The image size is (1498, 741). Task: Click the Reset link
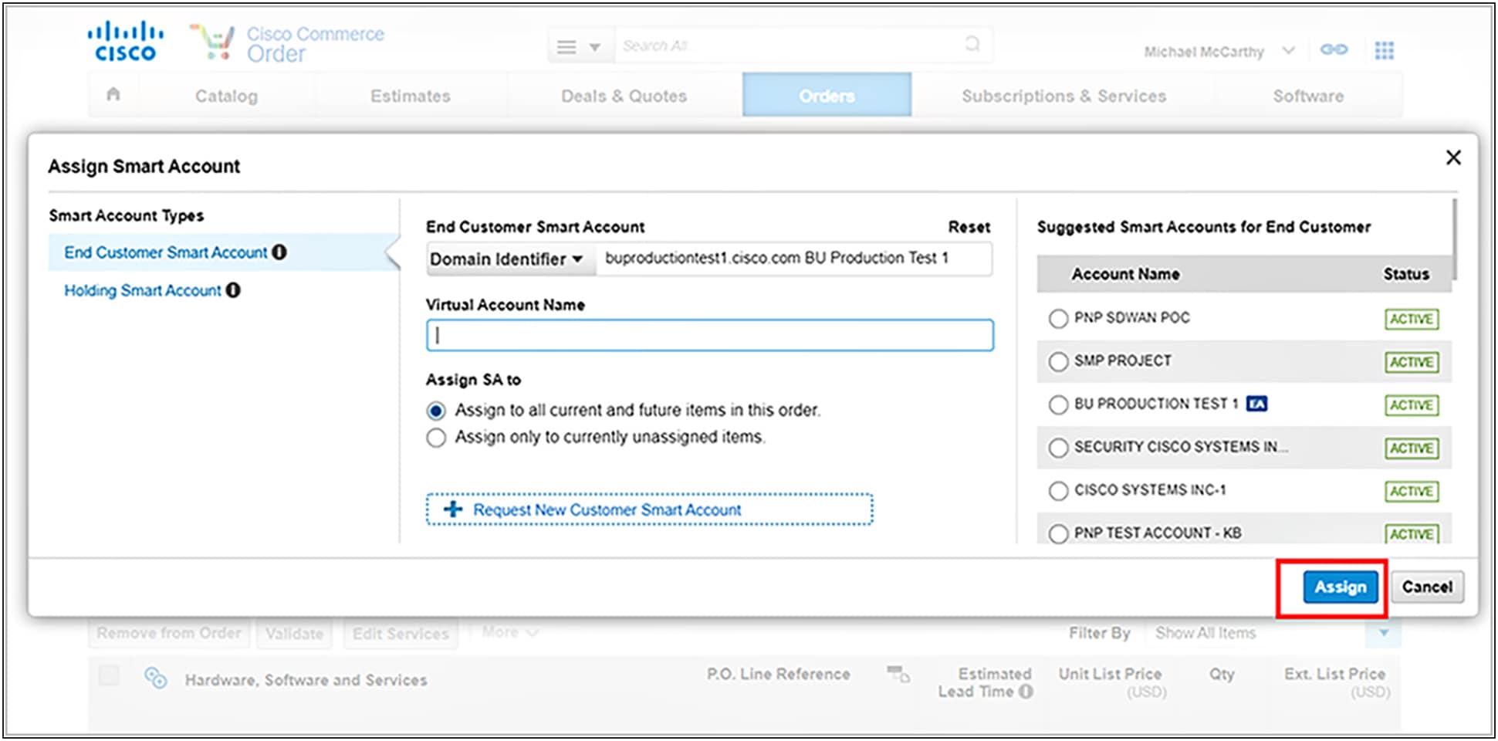click(969, 227)
